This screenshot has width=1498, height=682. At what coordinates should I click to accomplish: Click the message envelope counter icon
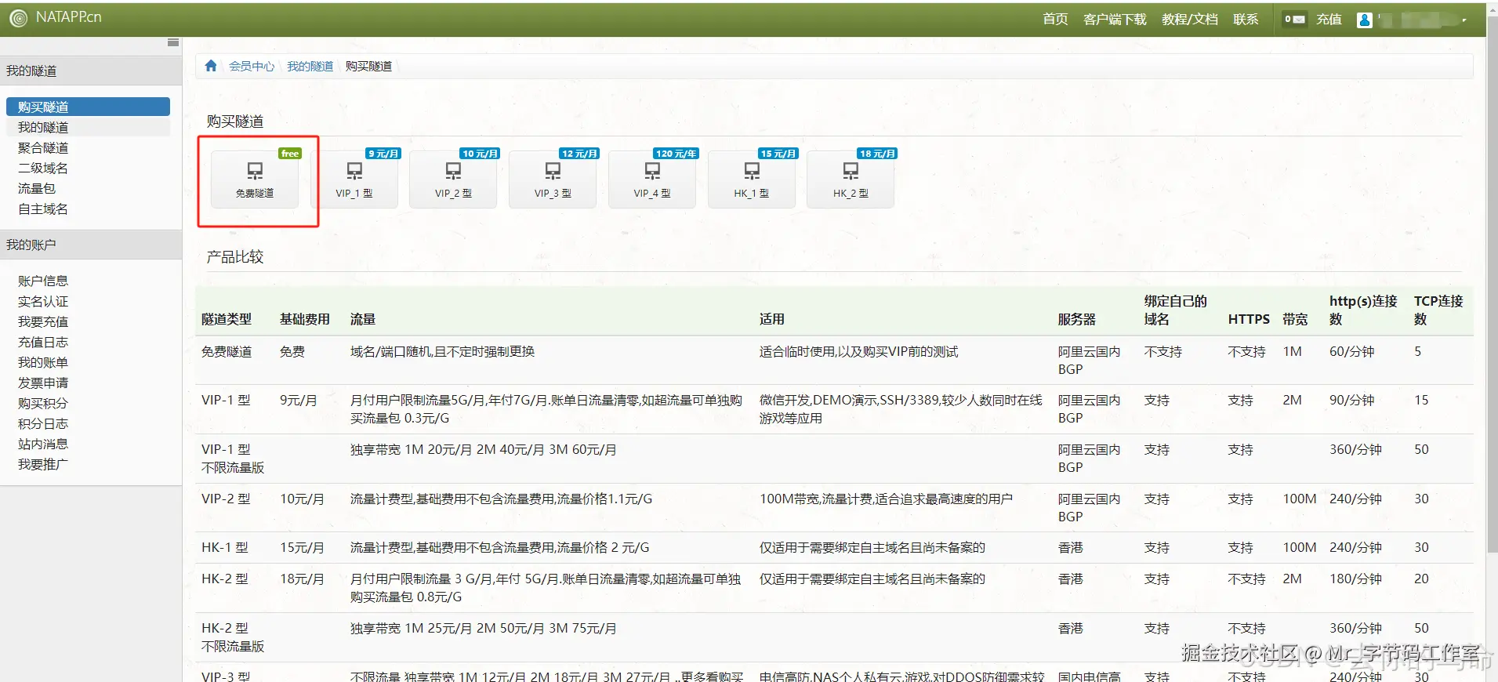(1295, 19)
